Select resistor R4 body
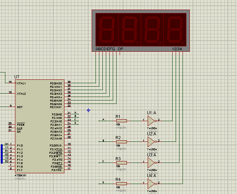Image resolution: width=237 pixels, height=194 pixels. pyautogui.click(x=122, y=184)
